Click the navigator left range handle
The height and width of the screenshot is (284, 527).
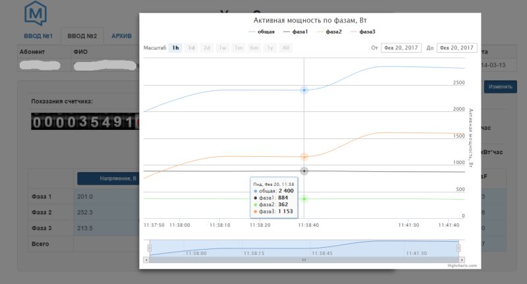(149, 248)
